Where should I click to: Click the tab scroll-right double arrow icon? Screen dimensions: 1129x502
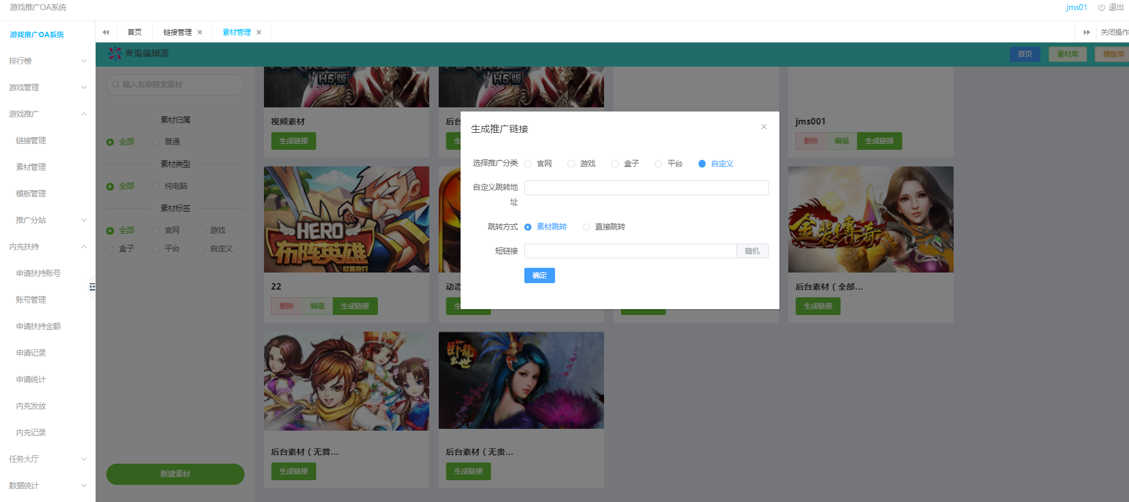pyautogui.click(x=1086, y=32)
